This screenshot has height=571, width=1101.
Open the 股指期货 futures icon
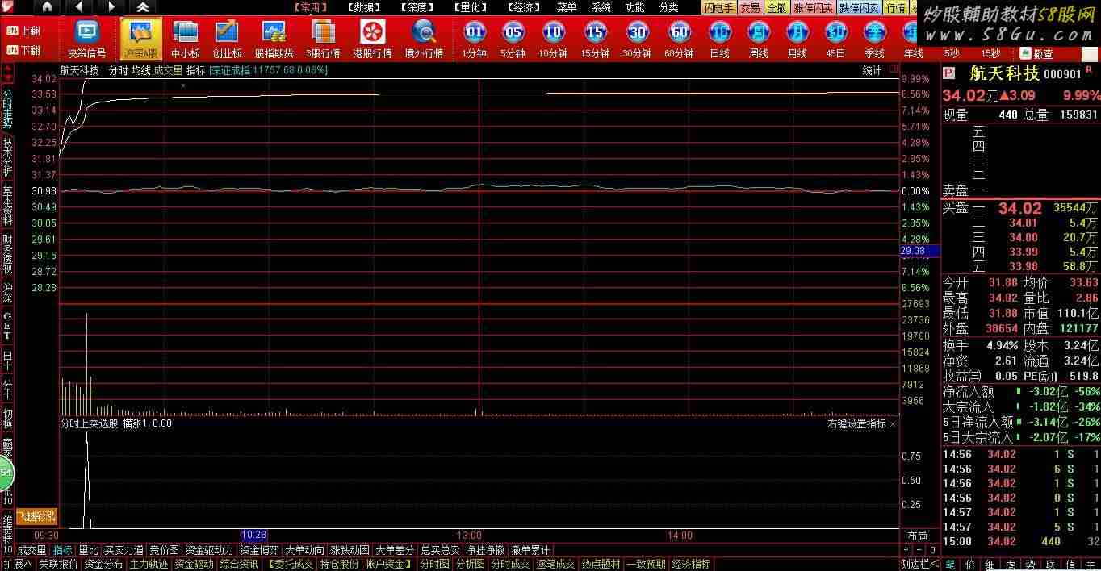click(274, 39)
